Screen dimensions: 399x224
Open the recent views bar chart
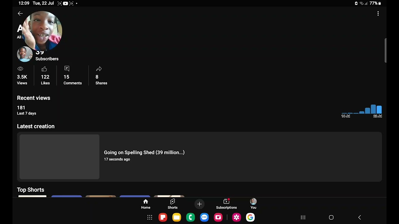point(362,109)
